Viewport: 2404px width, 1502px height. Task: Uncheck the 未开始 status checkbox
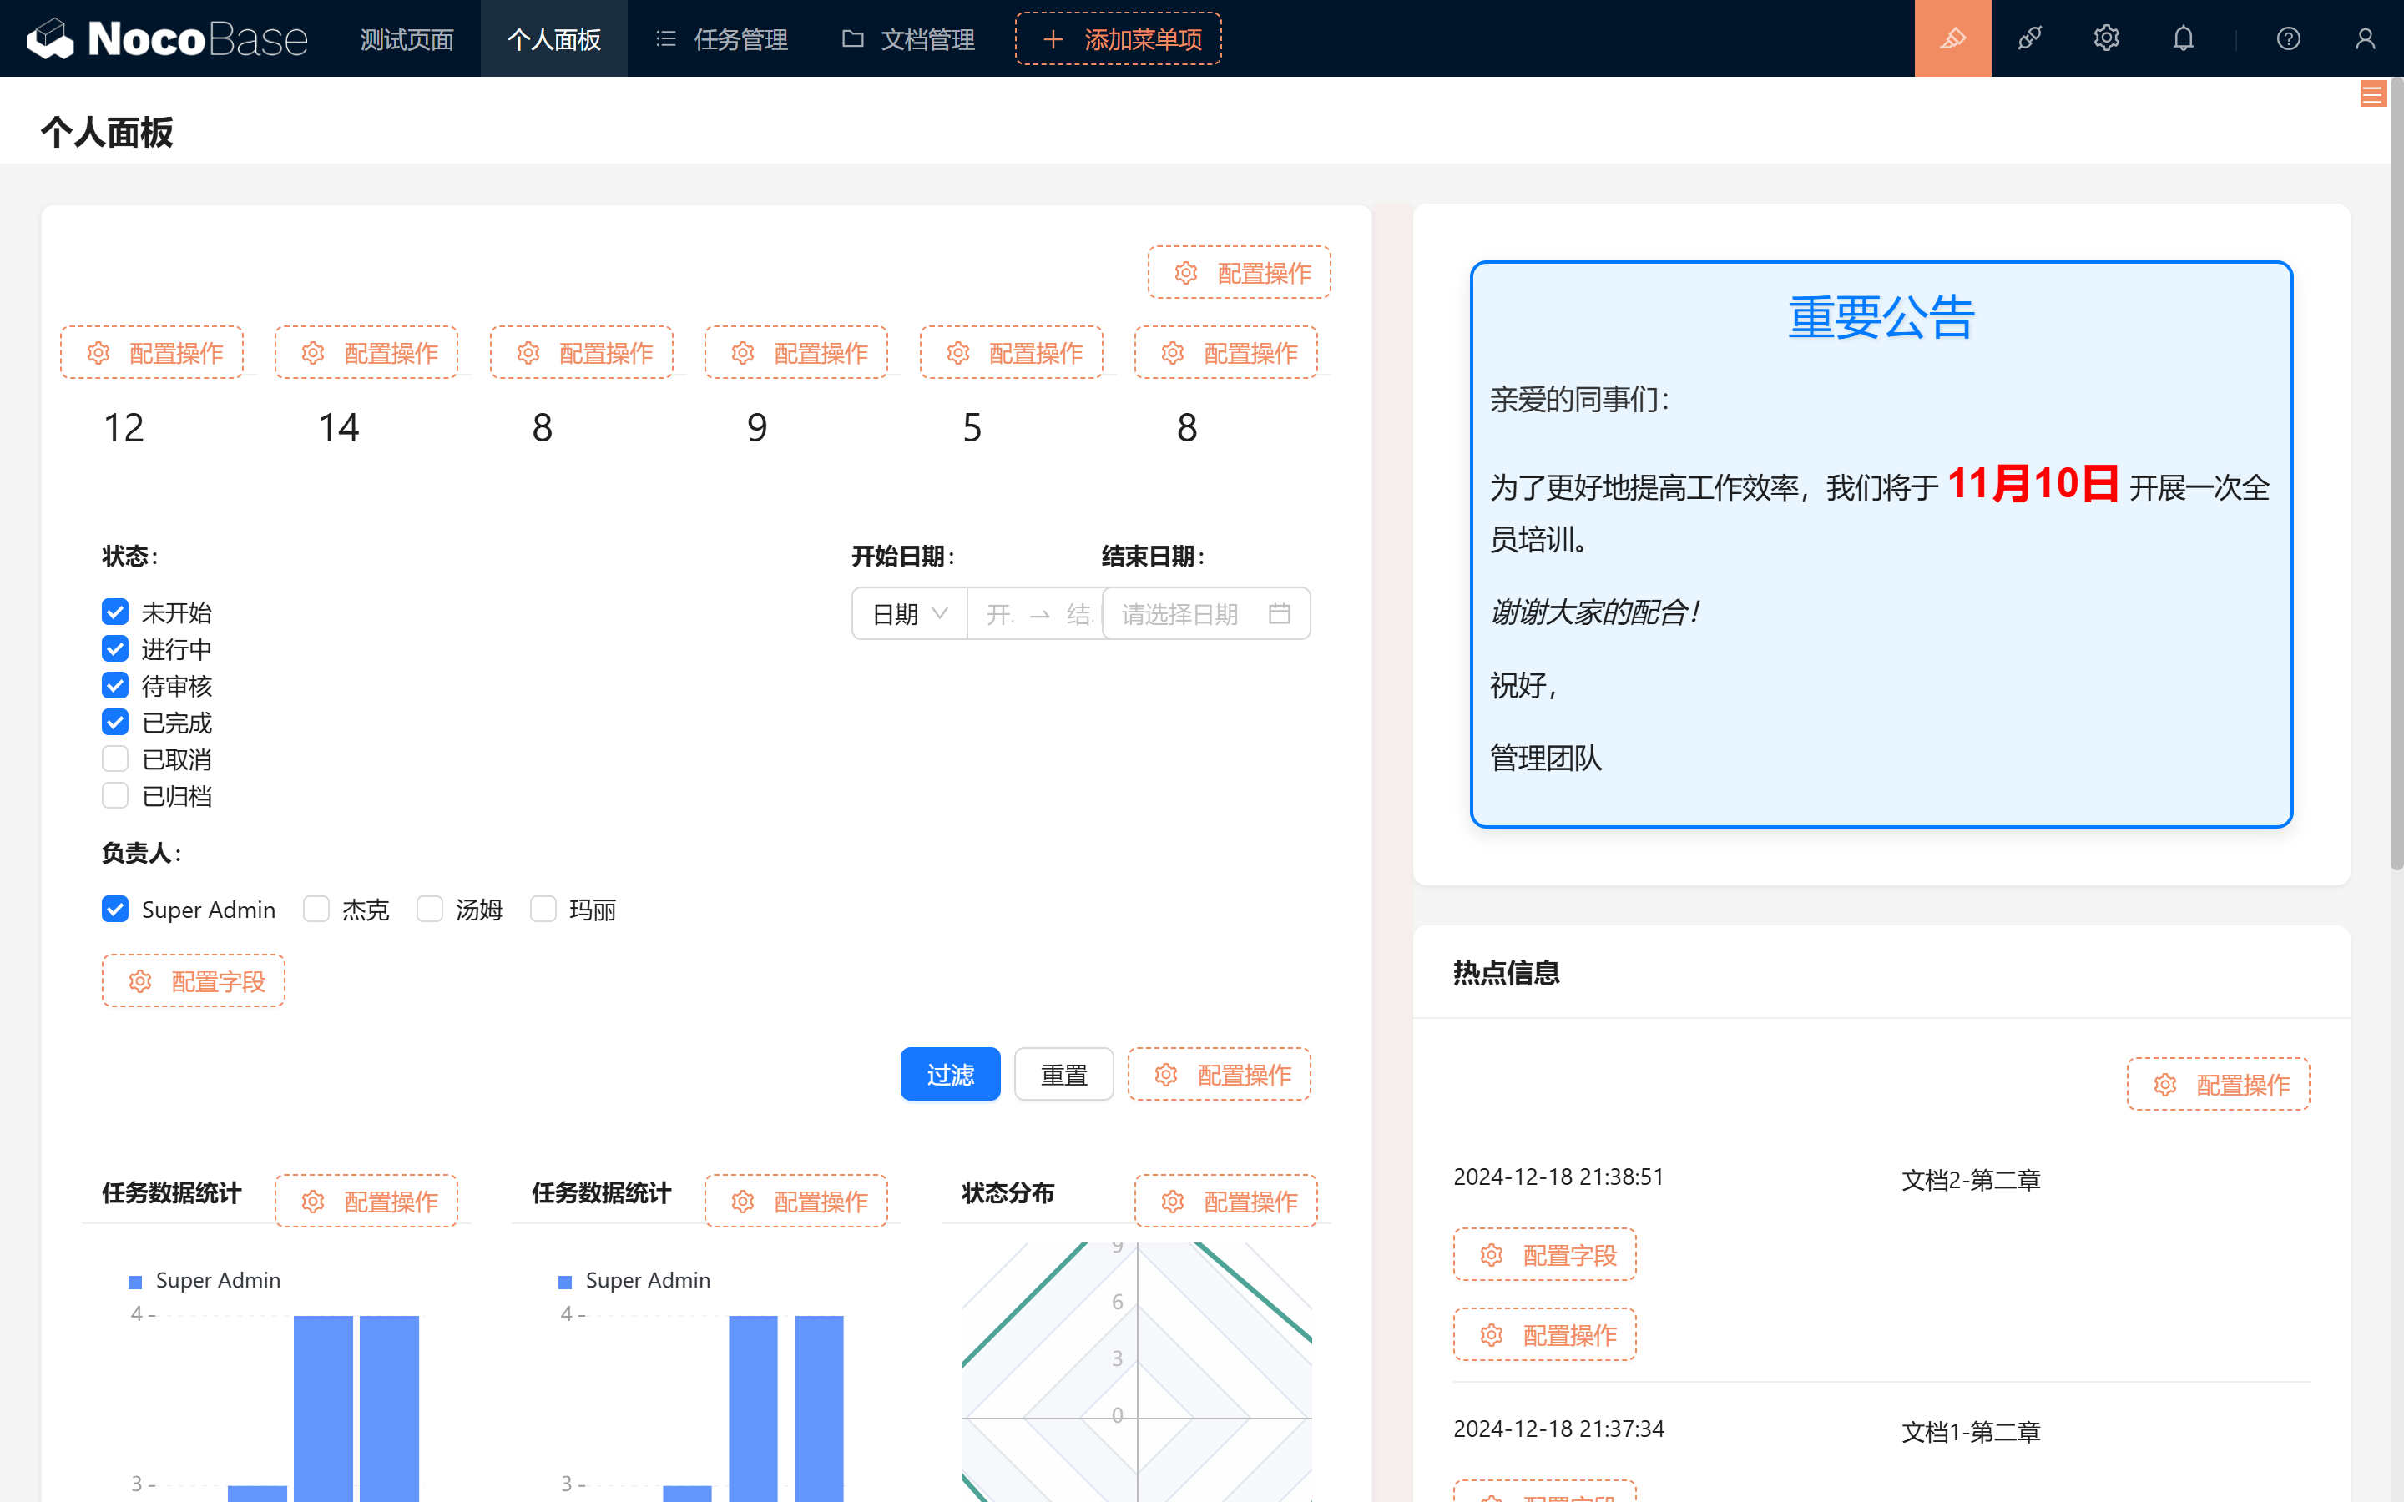pyautogui.click(x=115, y=612)
